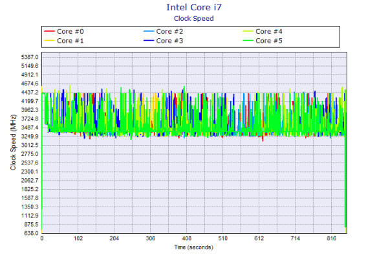Click the 102 x-axis tick label
The height and width of the screenshot is (259, 388).
point(78,238)
